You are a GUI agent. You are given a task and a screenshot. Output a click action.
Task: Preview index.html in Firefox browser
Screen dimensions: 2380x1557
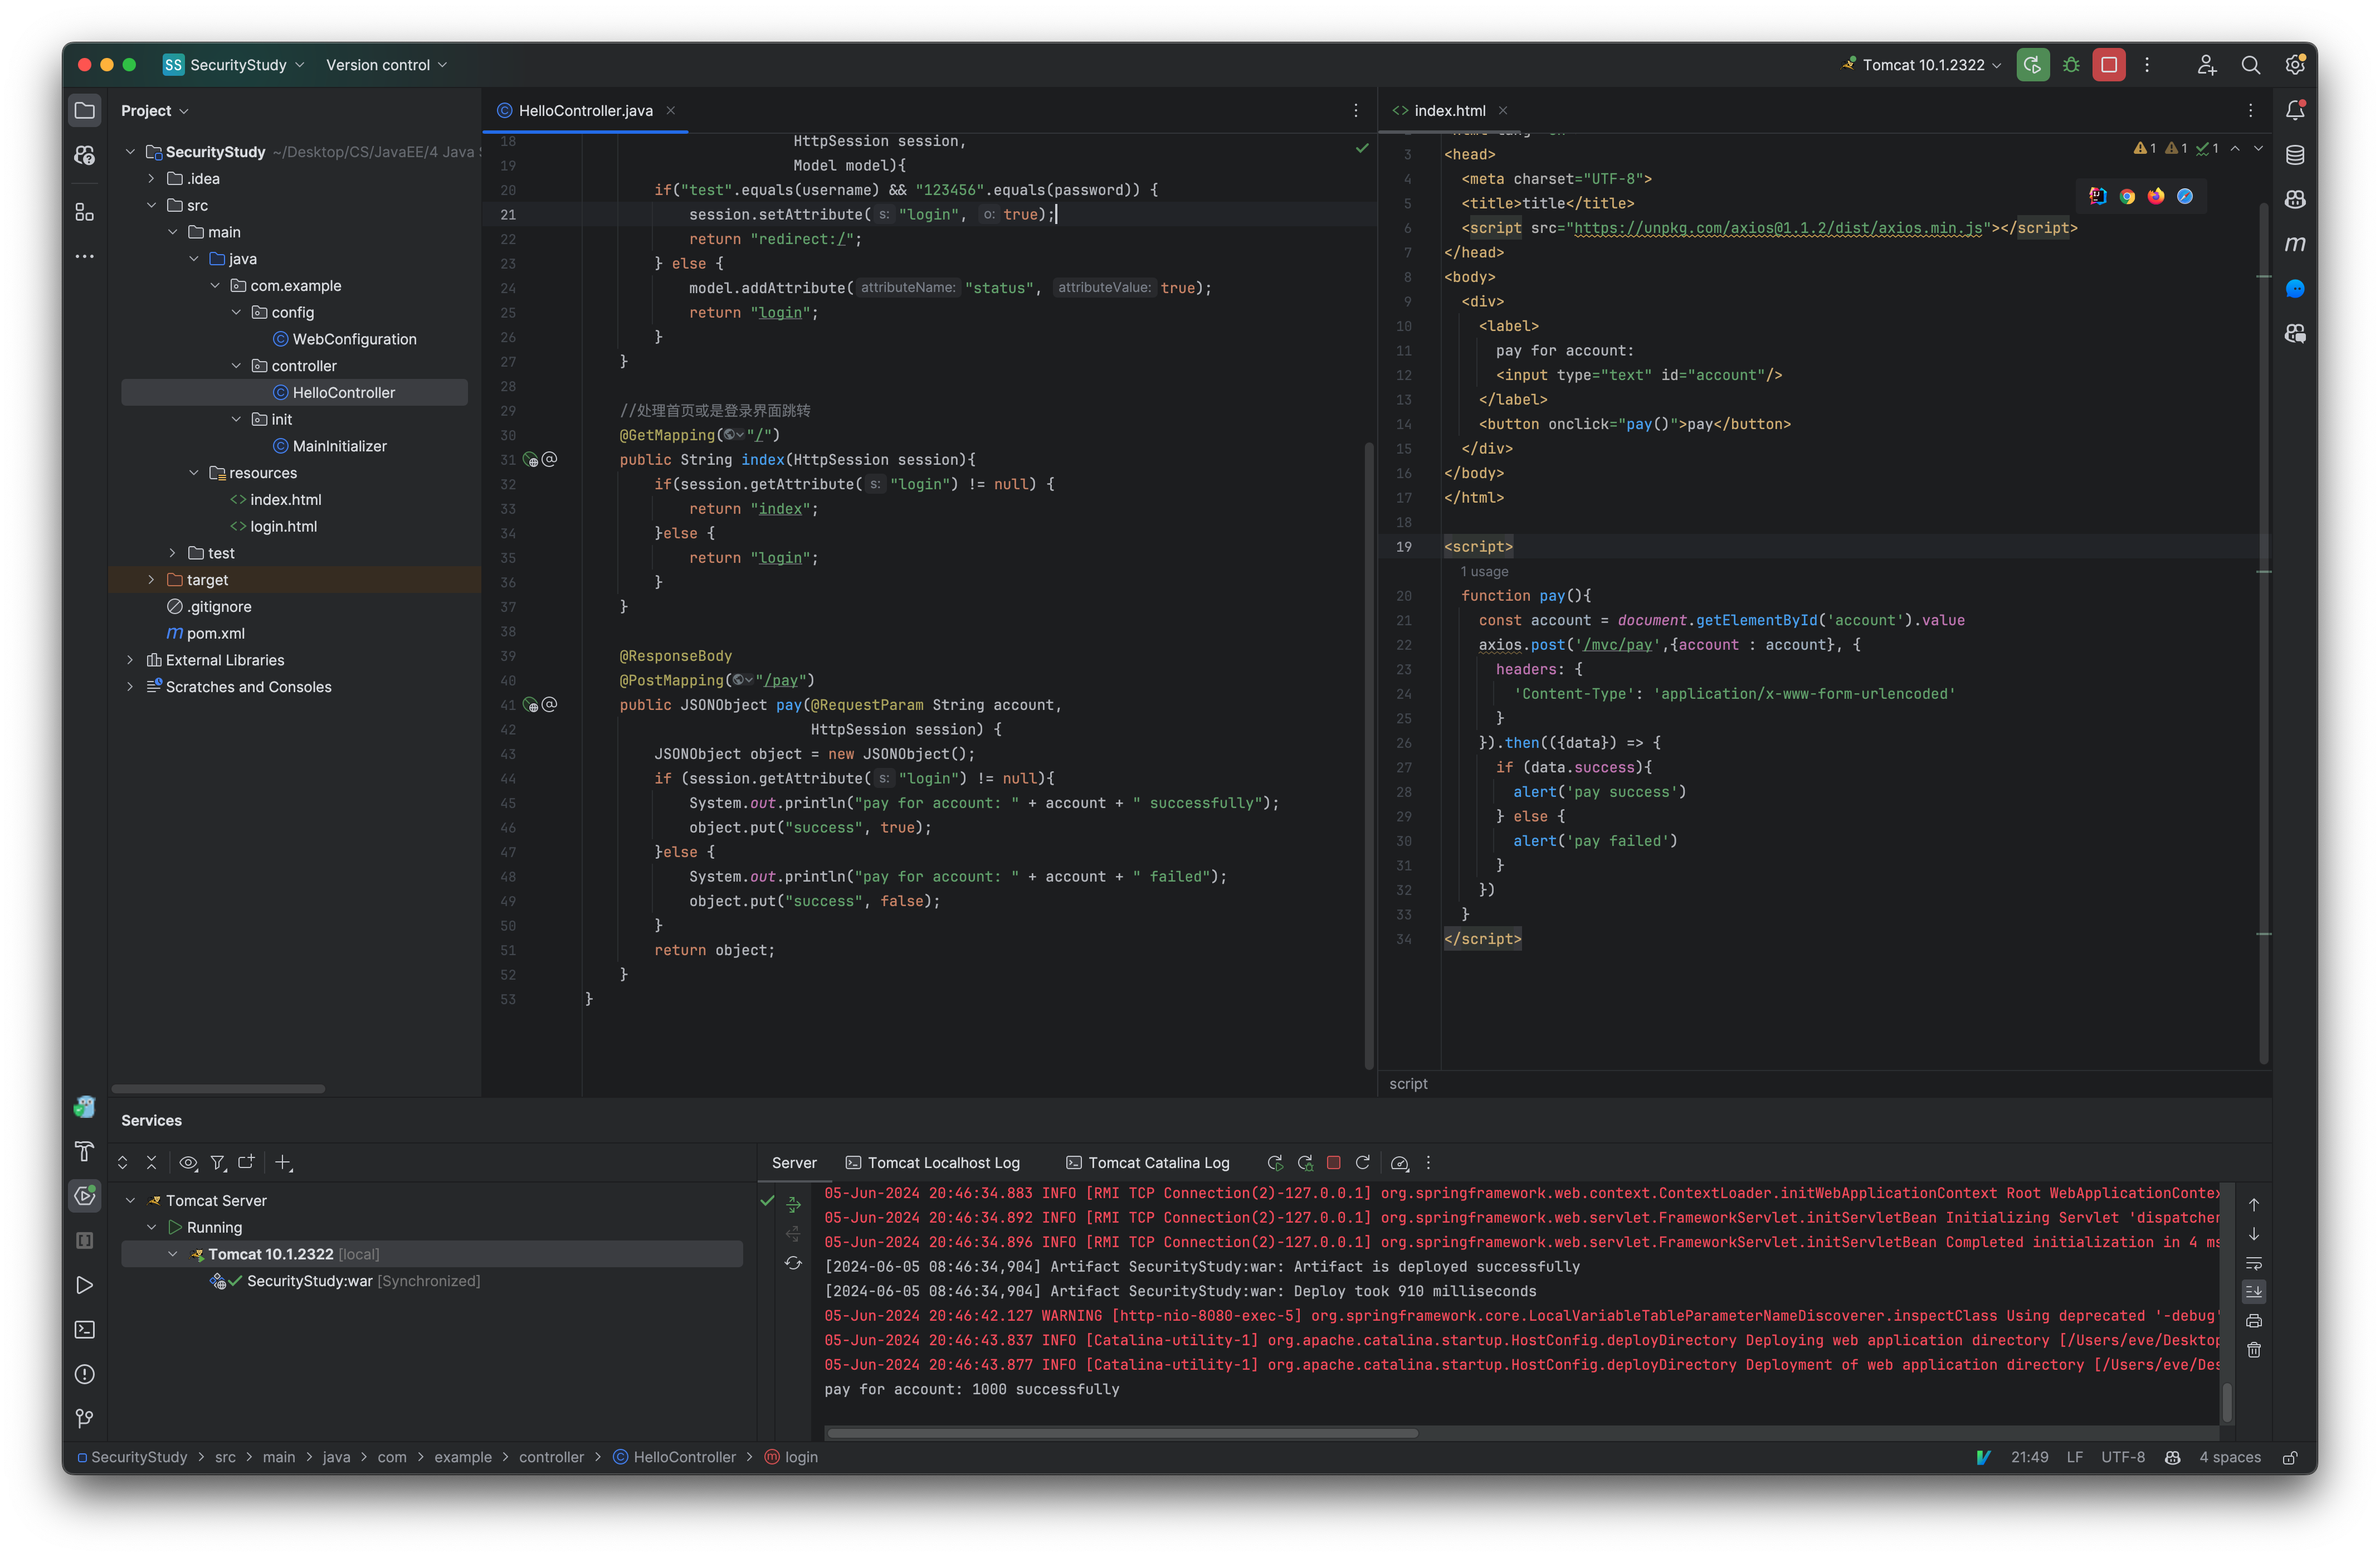tap(2156, 196)
